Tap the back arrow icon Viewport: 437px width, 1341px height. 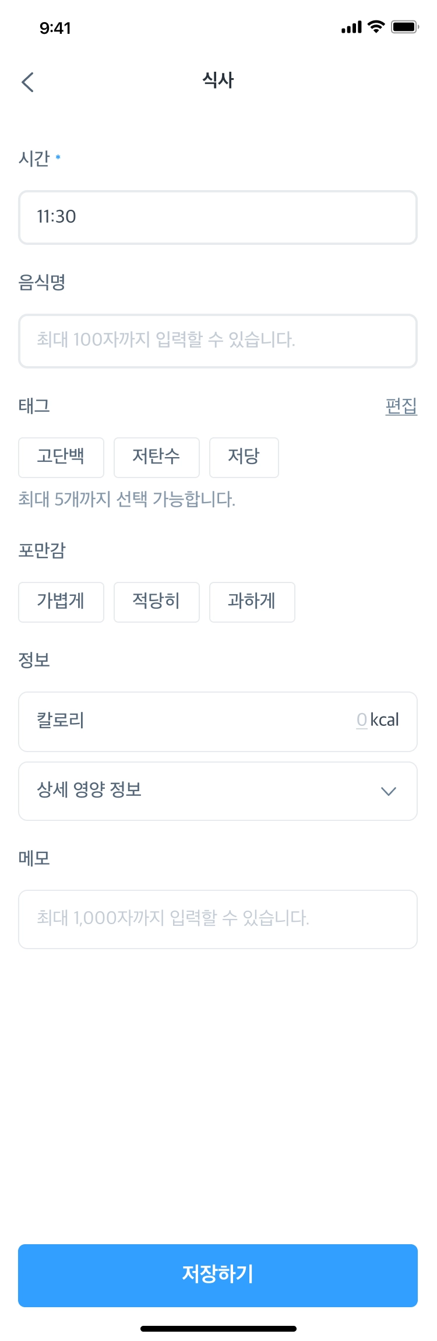(x=27, y=82)
